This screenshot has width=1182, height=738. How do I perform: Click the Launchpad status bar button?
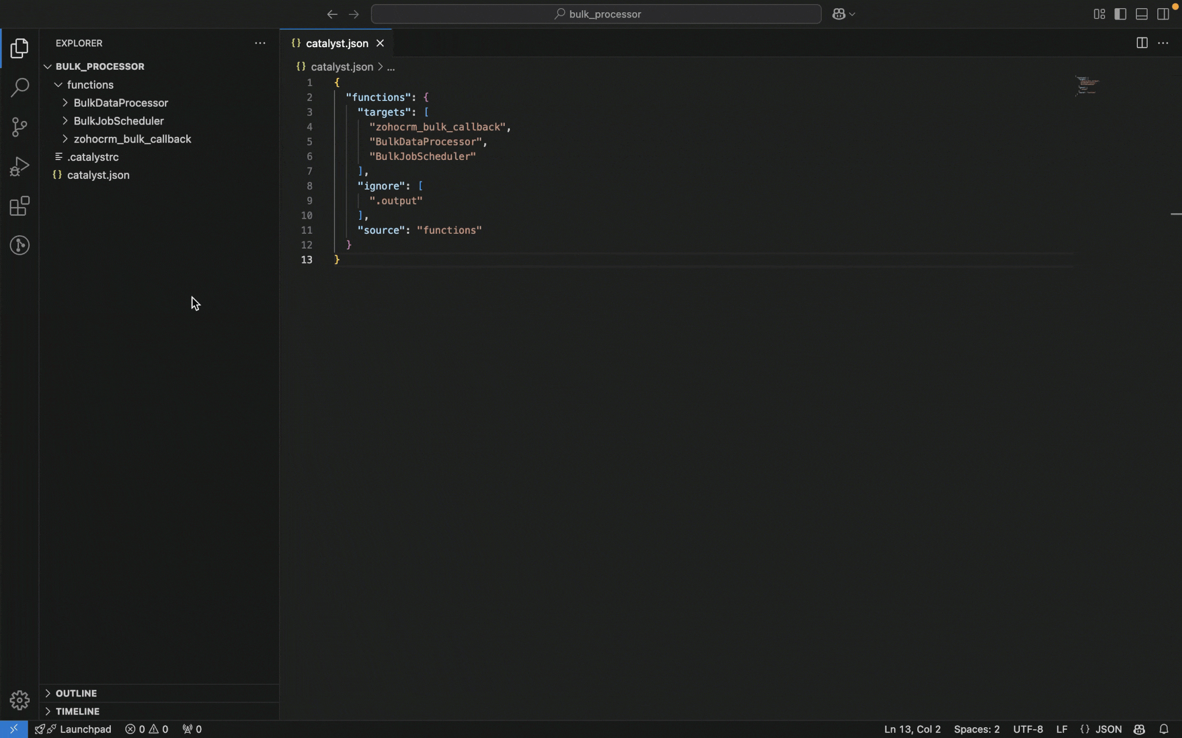85,729
